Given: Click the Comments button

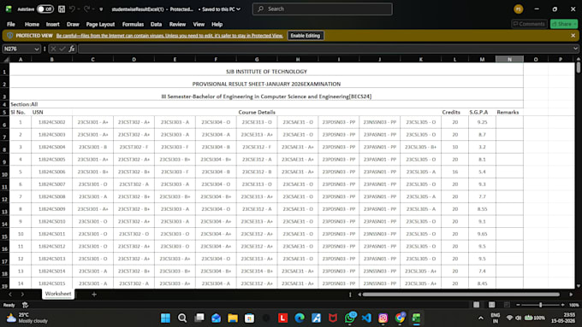Looking at the screenshot, I should point(529,24).
